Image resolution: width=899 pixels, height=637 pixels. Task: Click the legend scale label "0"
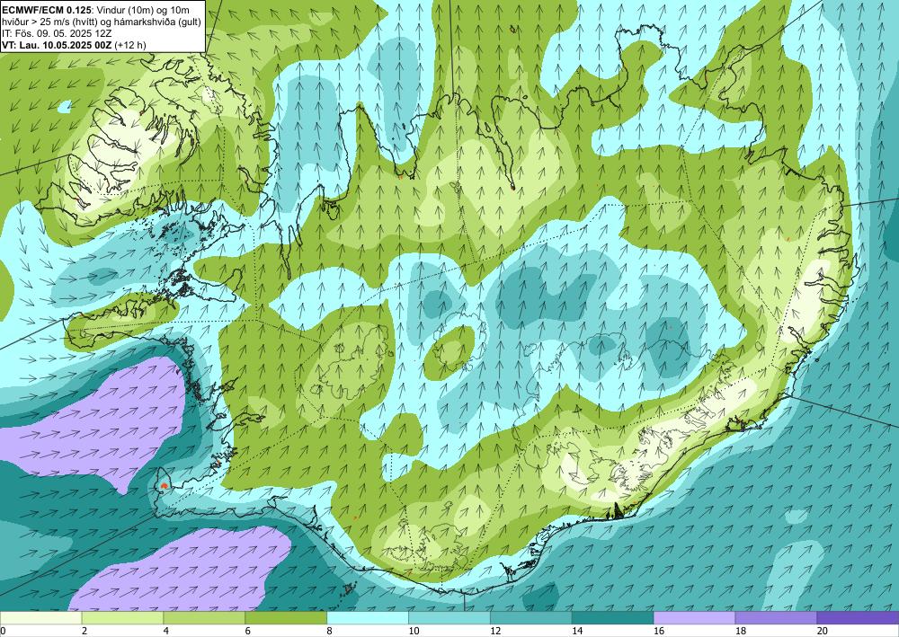pos(3,631)
